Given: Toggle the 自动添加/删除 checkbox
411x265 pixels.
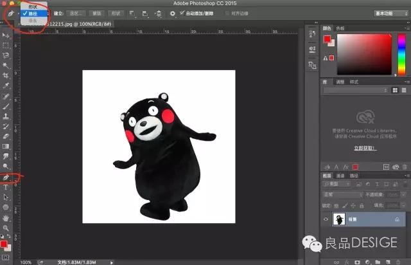Looking at the screenshot, I should click(x=182, y=12).
